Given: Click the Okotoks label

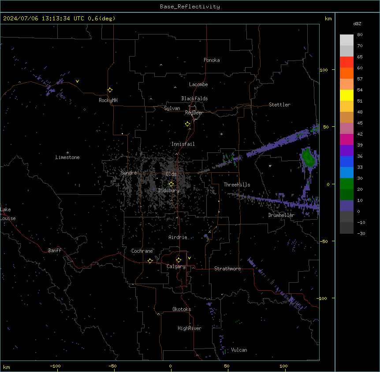Looking at the screenshot, I should click(x=182, y=309).
